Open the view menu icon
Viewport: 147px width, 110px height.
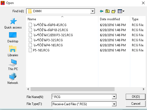tap(121, 11)
